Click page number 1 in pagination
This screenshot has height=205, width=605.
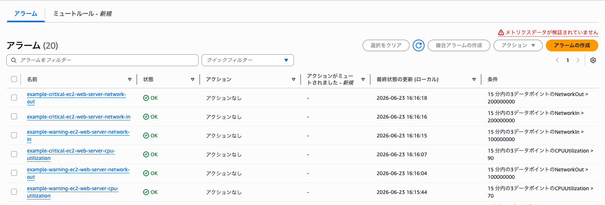coord(568,60)
